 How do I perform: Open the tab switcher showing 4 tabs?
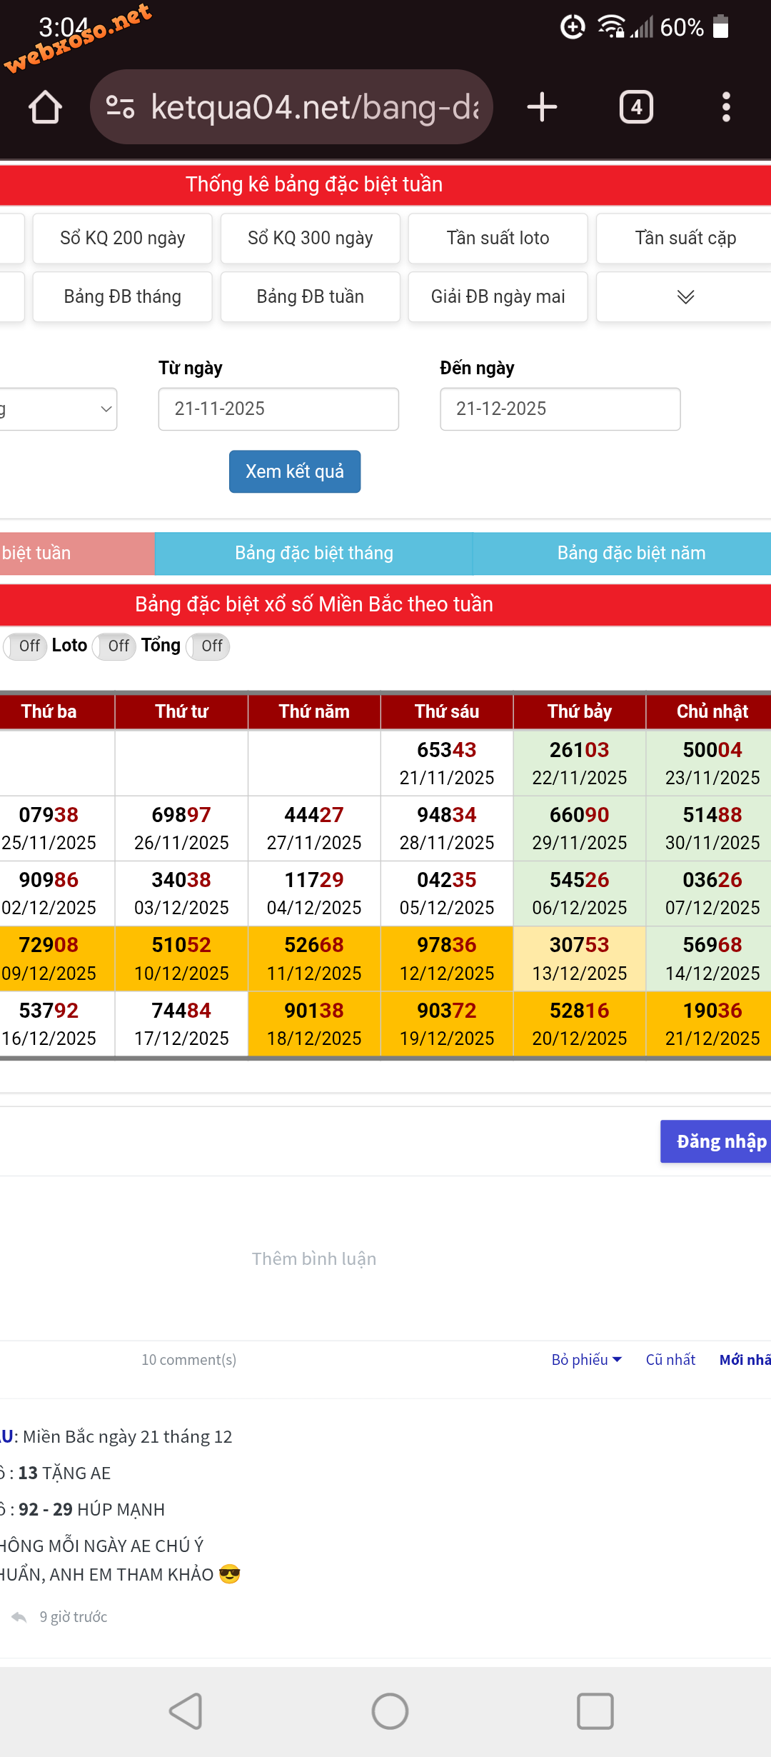pyautogui.click(x=635, y=107)
